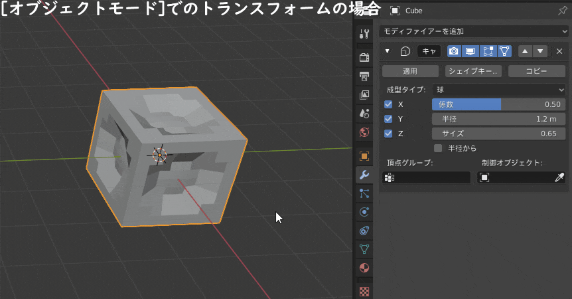Viewport: 572px width, 299px height.
Task: Click the サイズ field showing 0.65
Action: click(x=499, y=134)
